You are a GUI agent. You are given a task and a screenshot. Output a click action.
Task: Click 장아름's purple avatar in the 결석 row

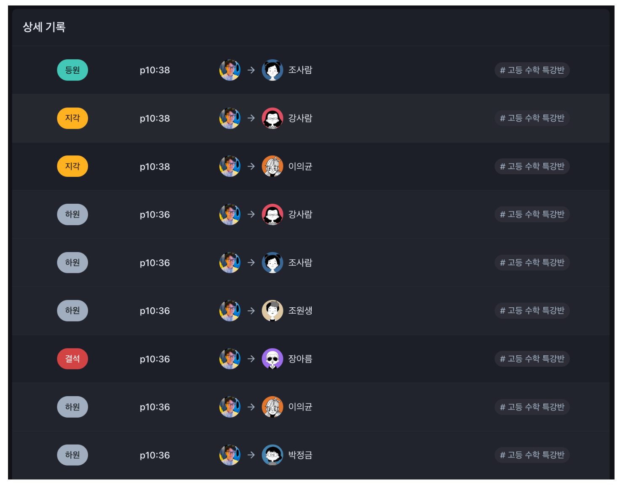[x=273, y=359]
